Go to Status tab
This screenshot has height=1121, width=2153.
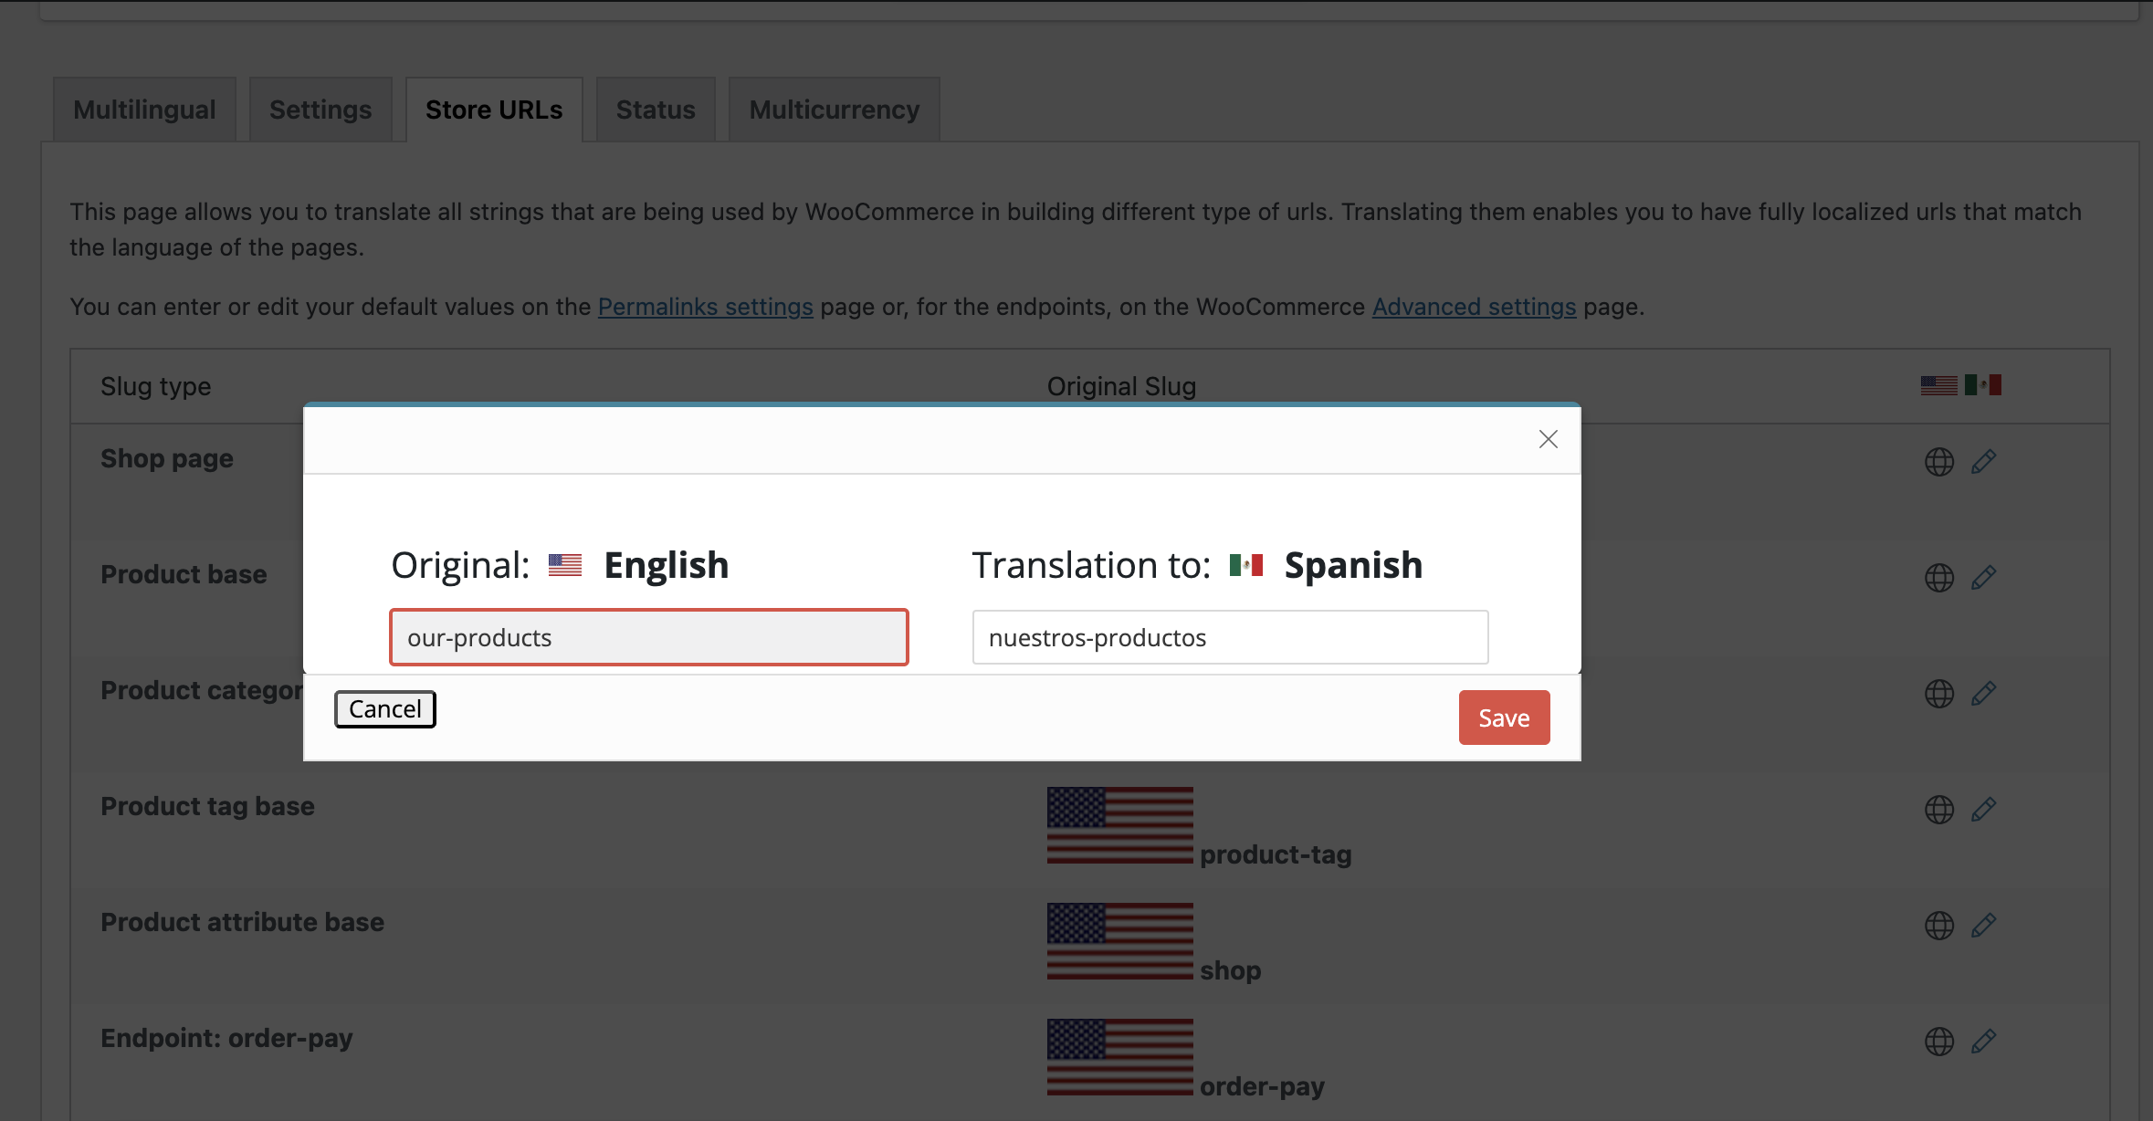(x=656, y=110)
